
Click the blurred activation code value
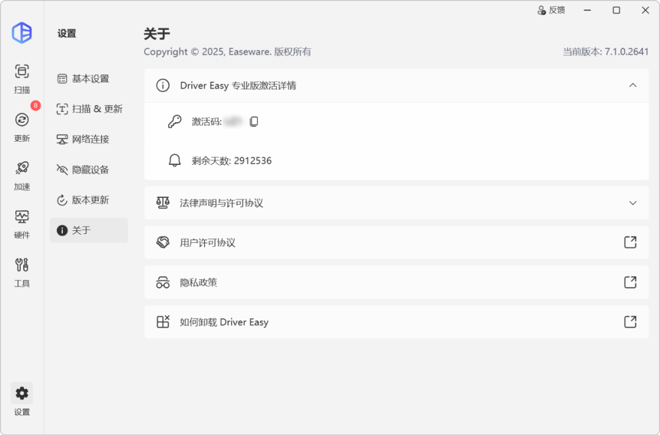233,122
